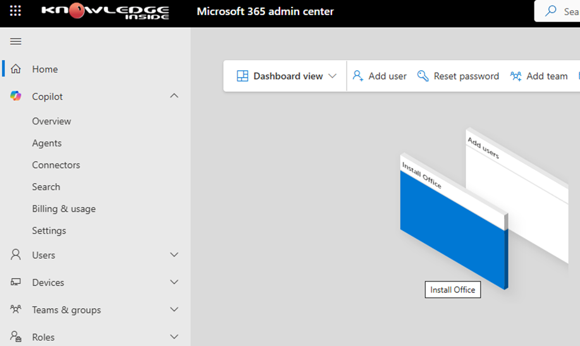Click in the Search box at top
The width and height of the screenshot is (580, 346).
[560, 11]
